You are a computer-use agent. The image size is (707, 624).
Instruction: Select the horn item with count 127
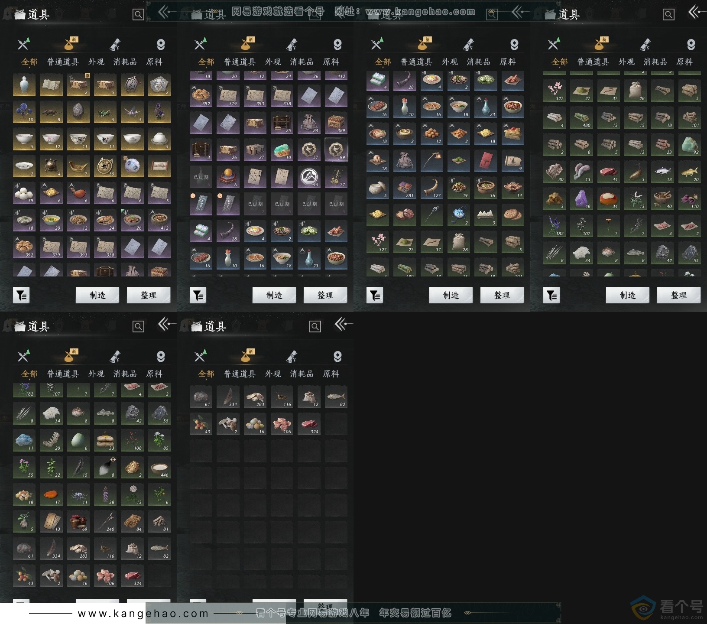pyautogui.click(x=432, y=188)
